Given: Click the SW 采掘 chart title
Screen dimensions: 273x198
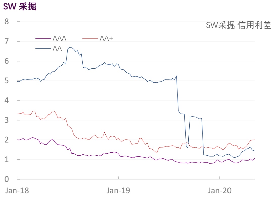Looking at the screenshot, I should pos(20,7).
